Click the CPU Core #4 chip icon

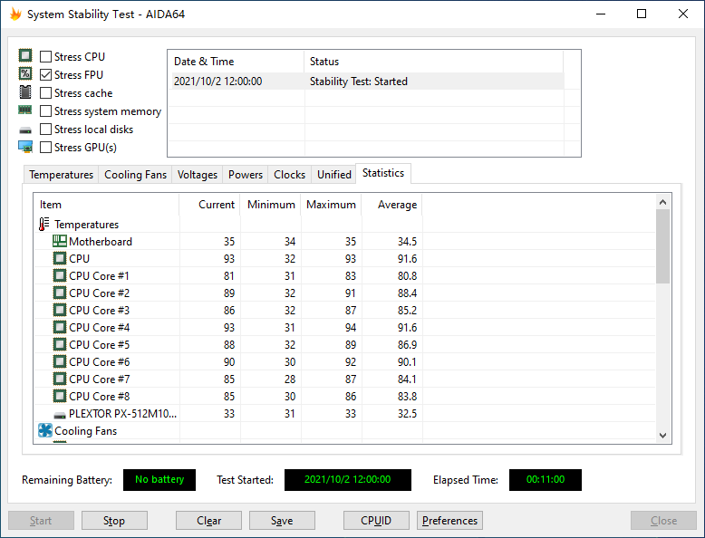click(x=59, y=327)
